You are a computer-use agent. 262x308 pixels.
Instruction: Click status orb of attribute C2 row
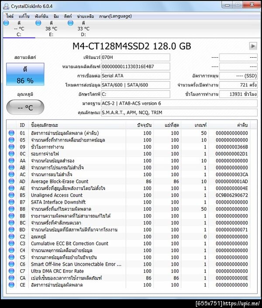(11, 236)
